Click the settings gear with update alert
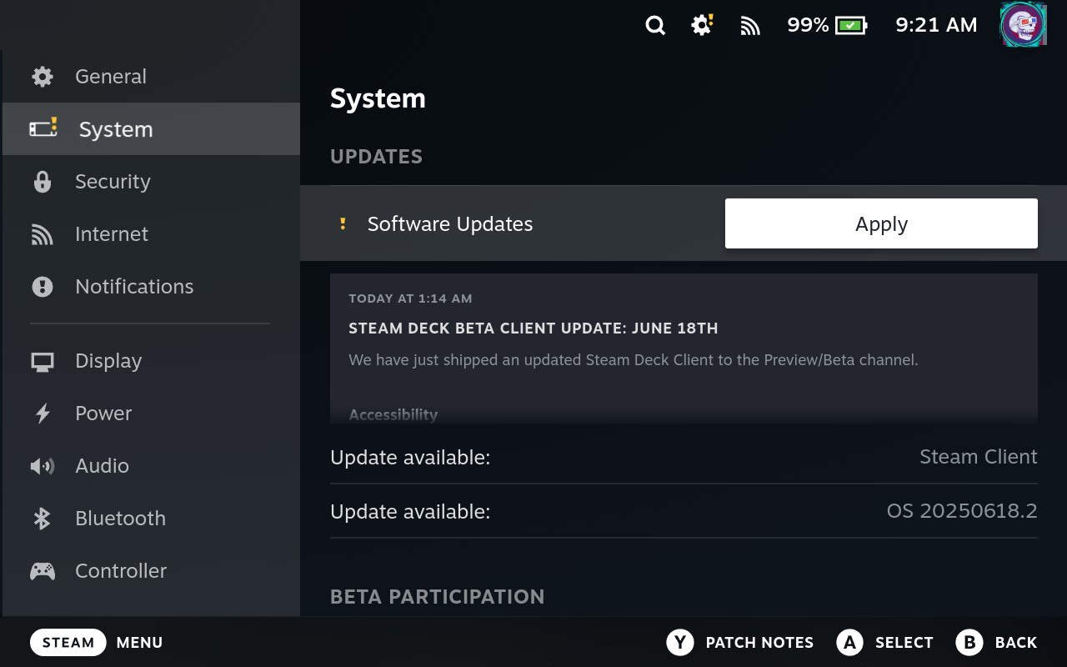The width and height of the screenshot is (1067, 667). tap(702, 26)
